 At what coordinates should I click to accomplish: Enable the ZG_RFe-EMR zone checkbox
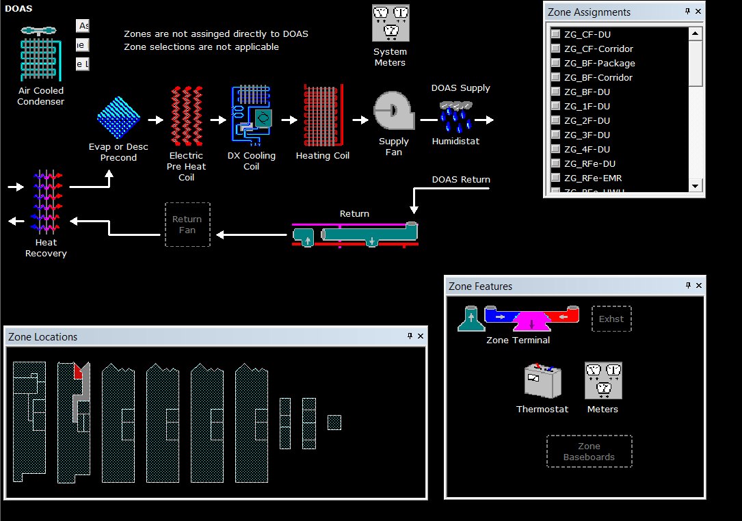tap(555, 178)
